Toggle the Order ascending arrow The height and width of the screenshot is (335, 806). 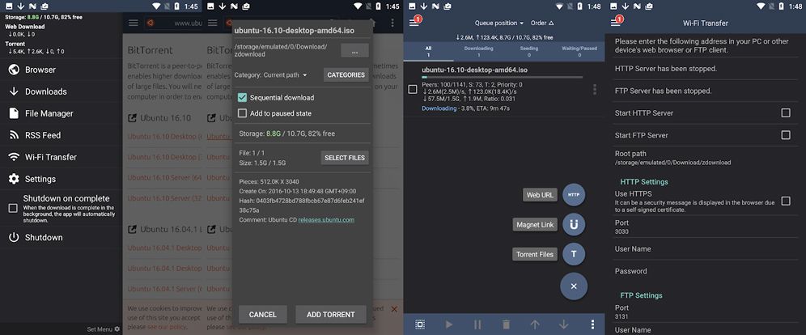click(x=542, y=23)
